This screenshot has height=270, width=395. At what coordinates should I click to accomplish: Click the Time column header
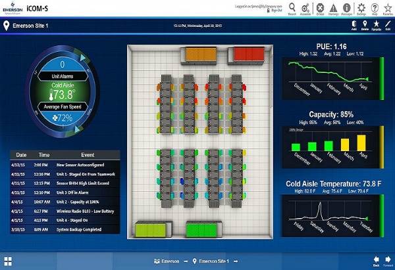point(44,155)
